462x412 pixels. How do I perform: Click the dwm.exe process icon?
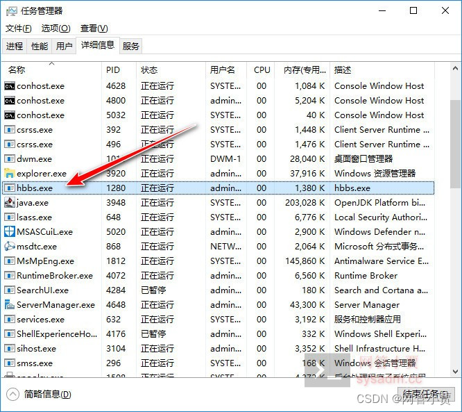point(10,159)
